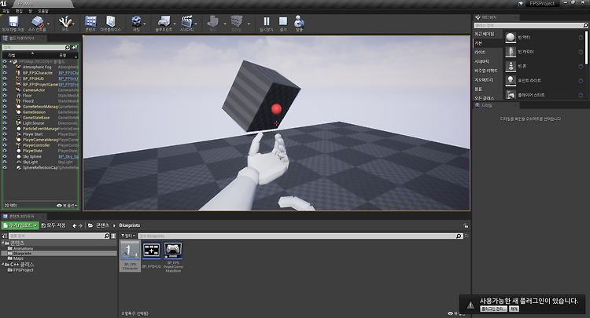This screenshot has width=590, height=318.
Task: Open the Edit menu
Action: pos(19,11)
